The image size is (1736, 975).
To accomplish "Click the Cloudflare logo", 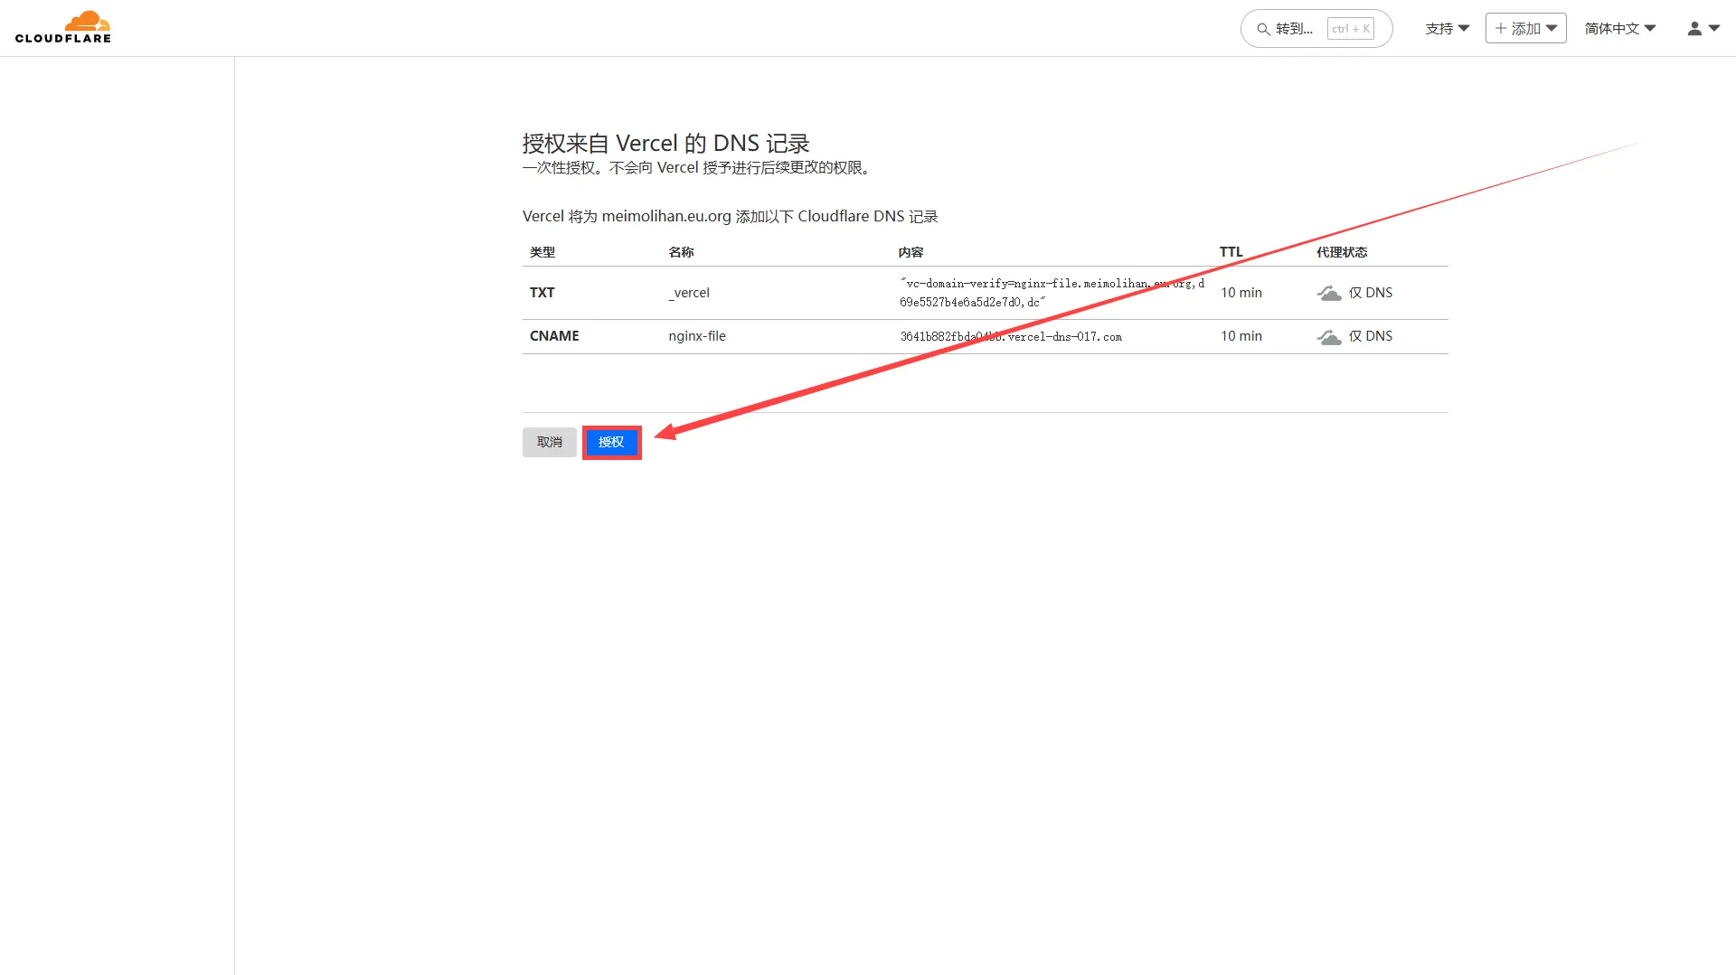I will [x=63, y=27].
